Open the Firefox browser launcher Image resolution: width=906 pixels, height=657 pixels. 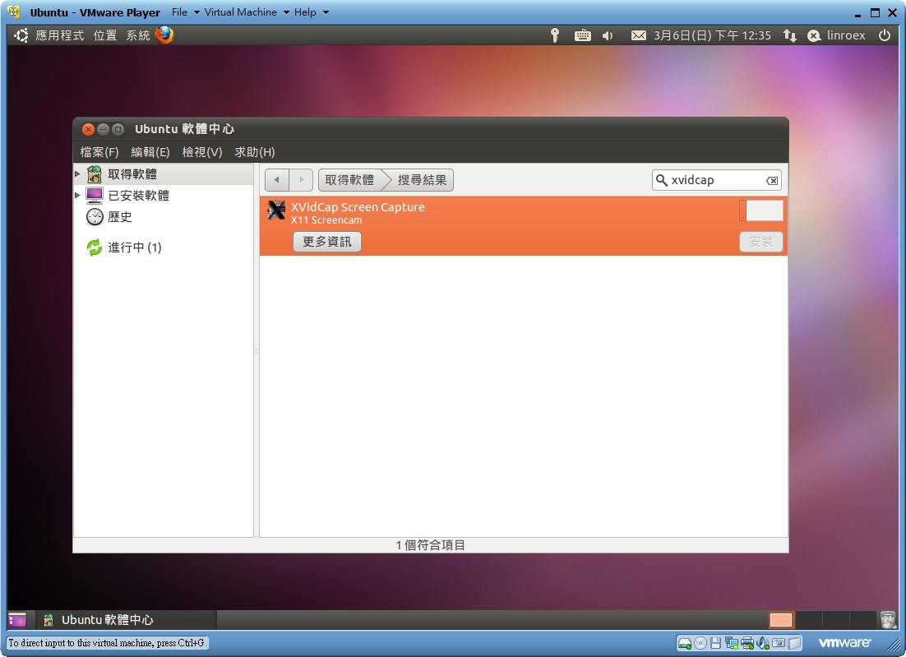164,35
